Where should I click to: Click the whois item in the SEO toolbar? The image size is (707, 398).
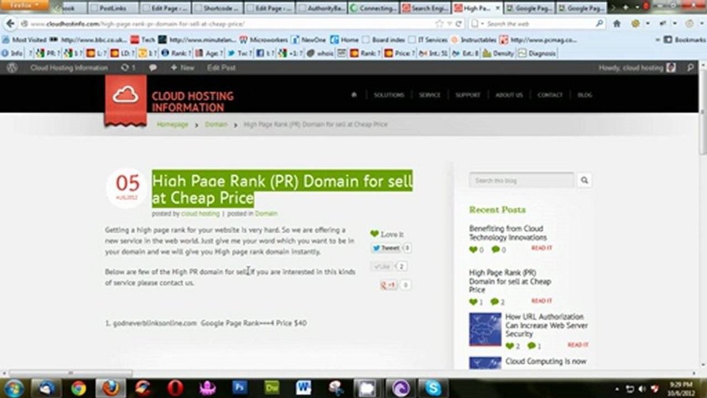click(x=321, y=53)
